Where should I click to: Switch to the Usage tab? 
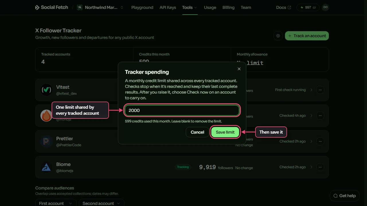pos(210,7)
